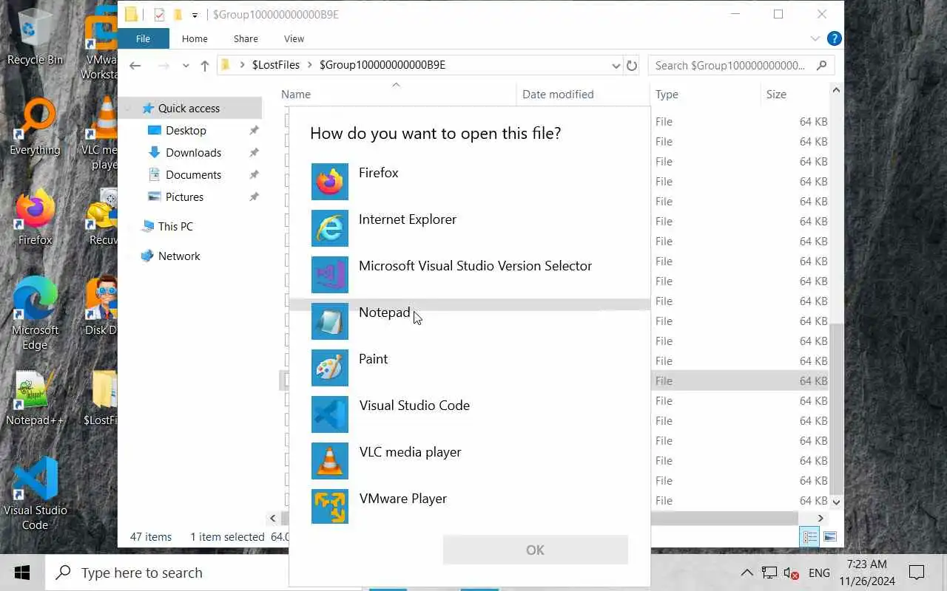Refresh the current folder view
The width and height of the screenshot is (947, 591).
pos(632,65)
